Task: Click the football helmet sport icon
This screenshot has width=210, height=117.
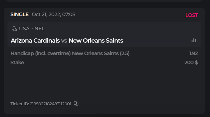Action: point(14,29)
